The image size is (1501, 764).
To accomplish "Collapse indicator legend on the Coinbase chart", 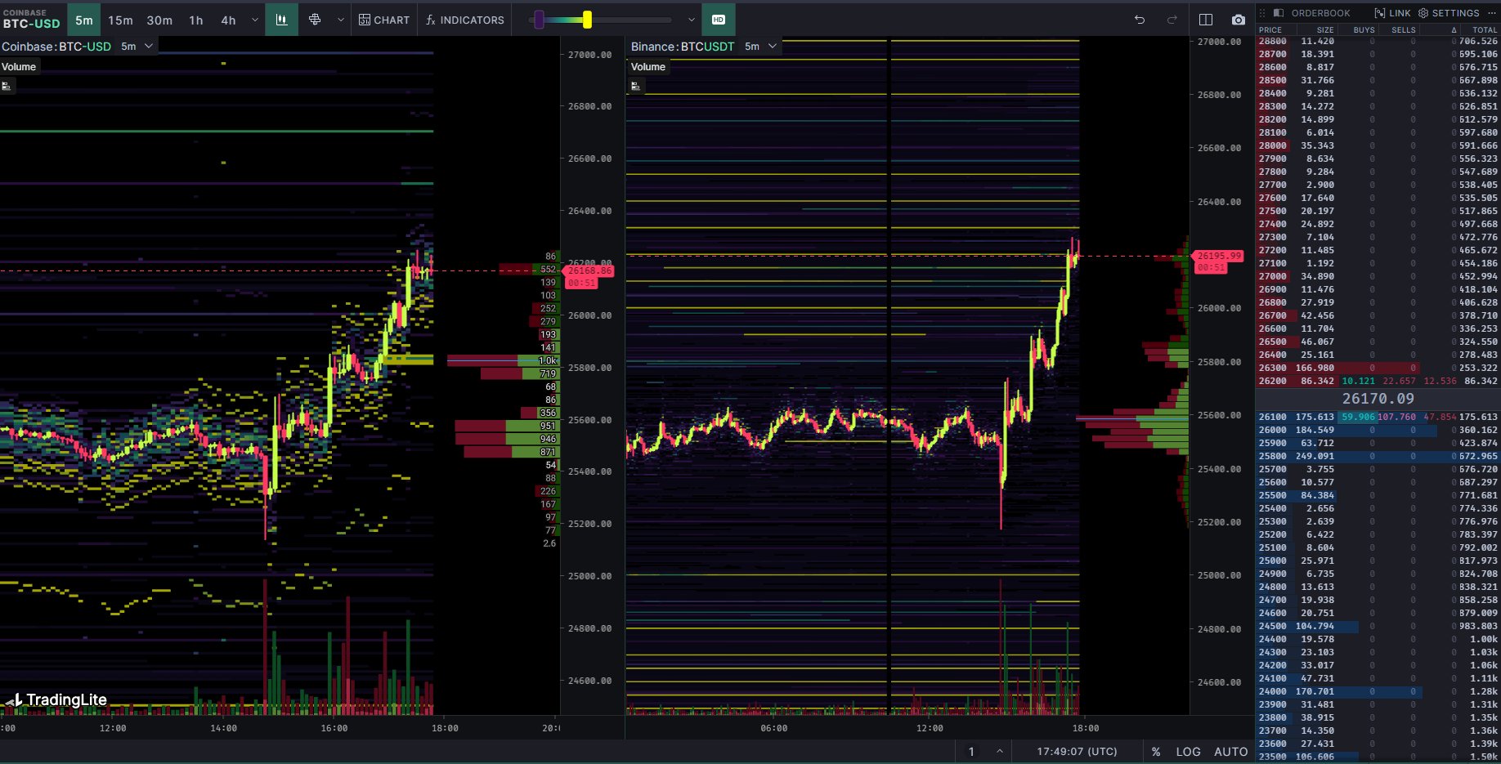I will pyautogui.click(x=7, y=86).
